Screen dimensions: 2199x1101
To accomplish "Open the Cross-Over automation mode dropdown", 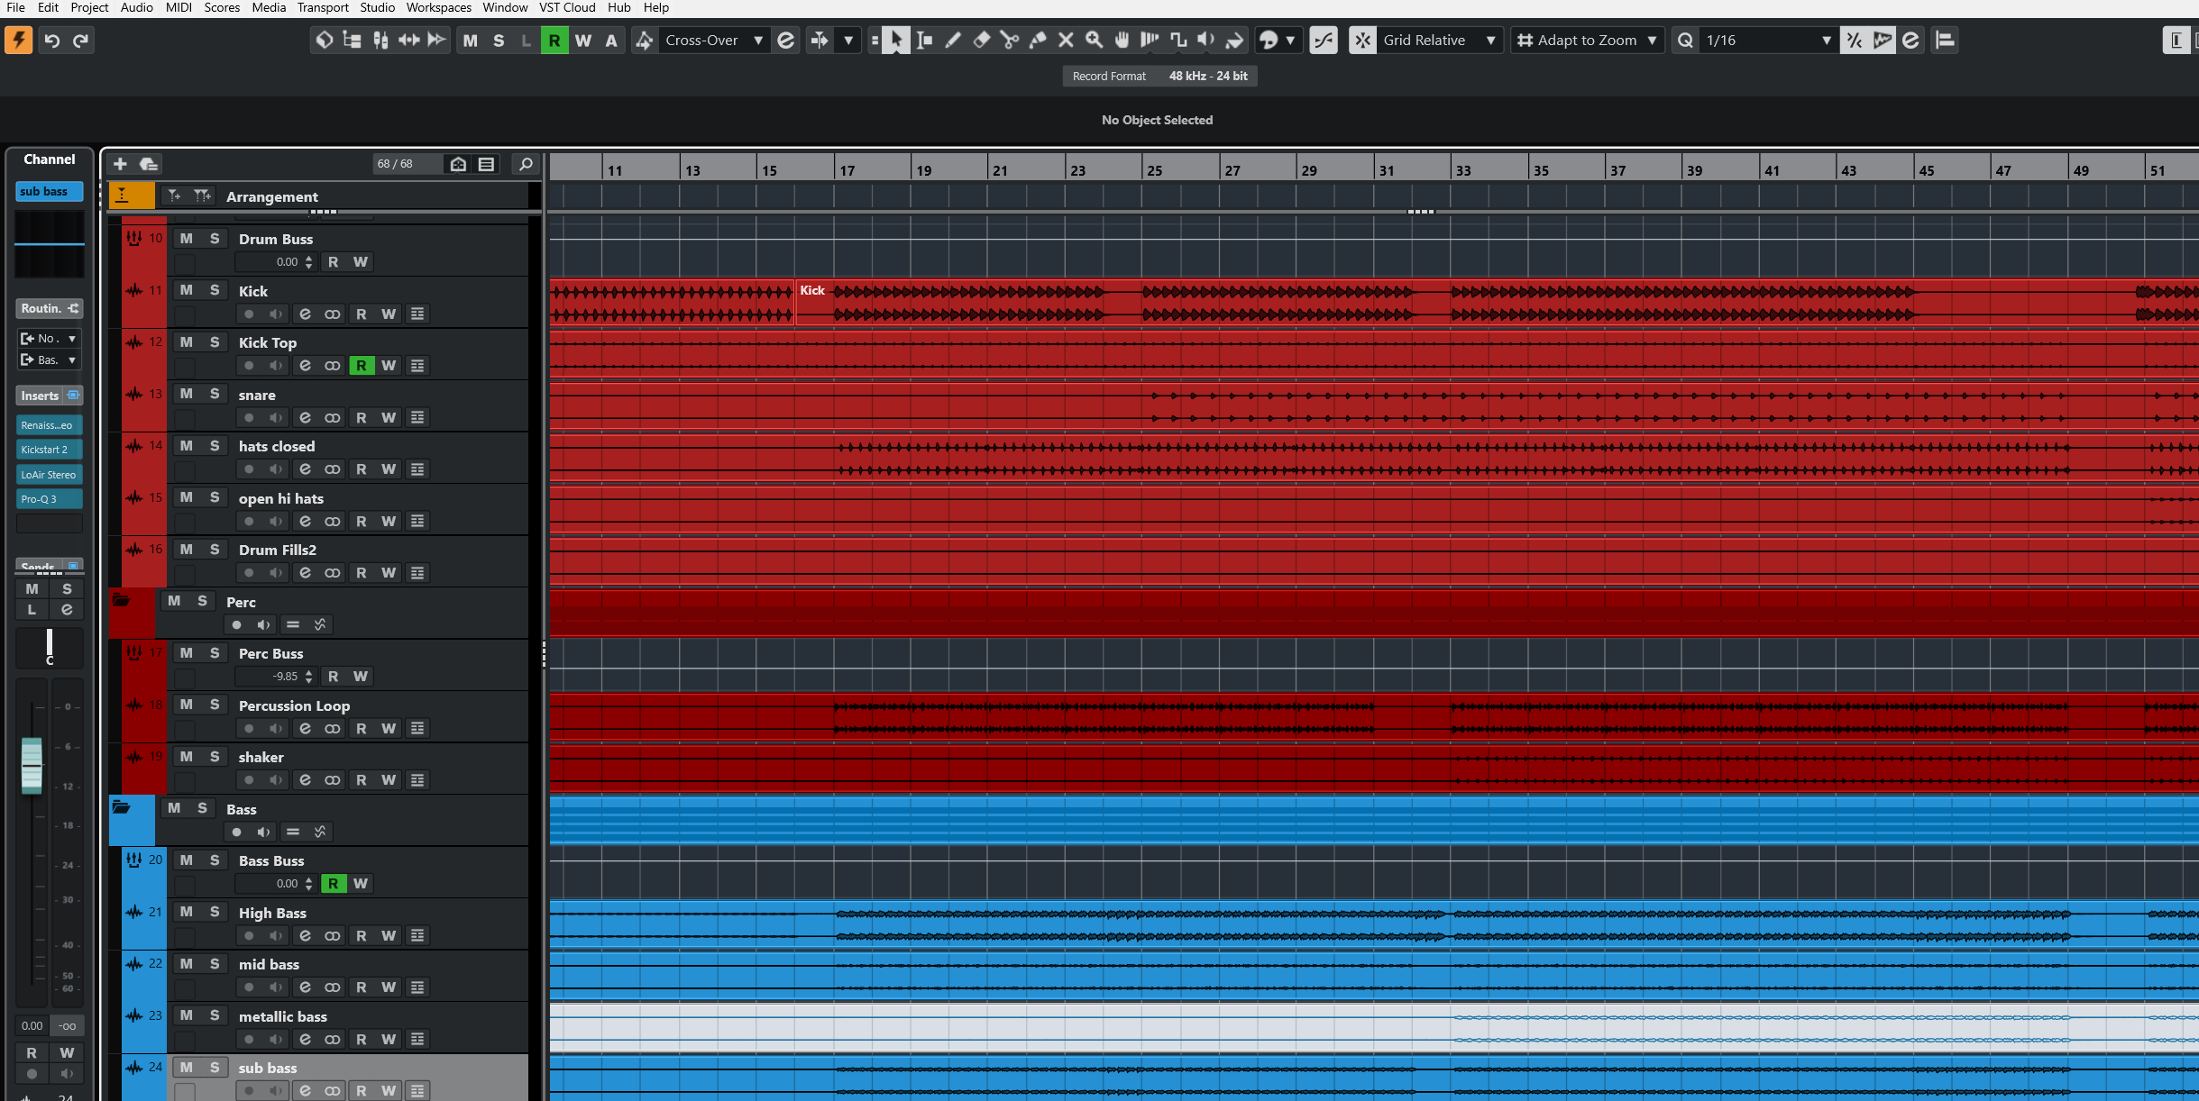I will (x=758, y=40).
